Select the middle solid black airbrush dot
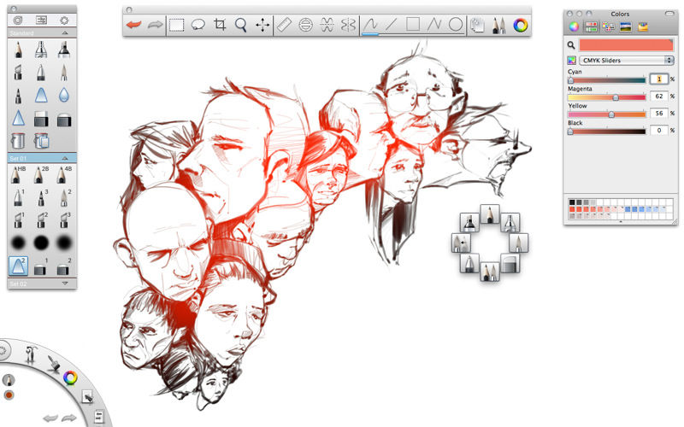 [x=41, y=243]
